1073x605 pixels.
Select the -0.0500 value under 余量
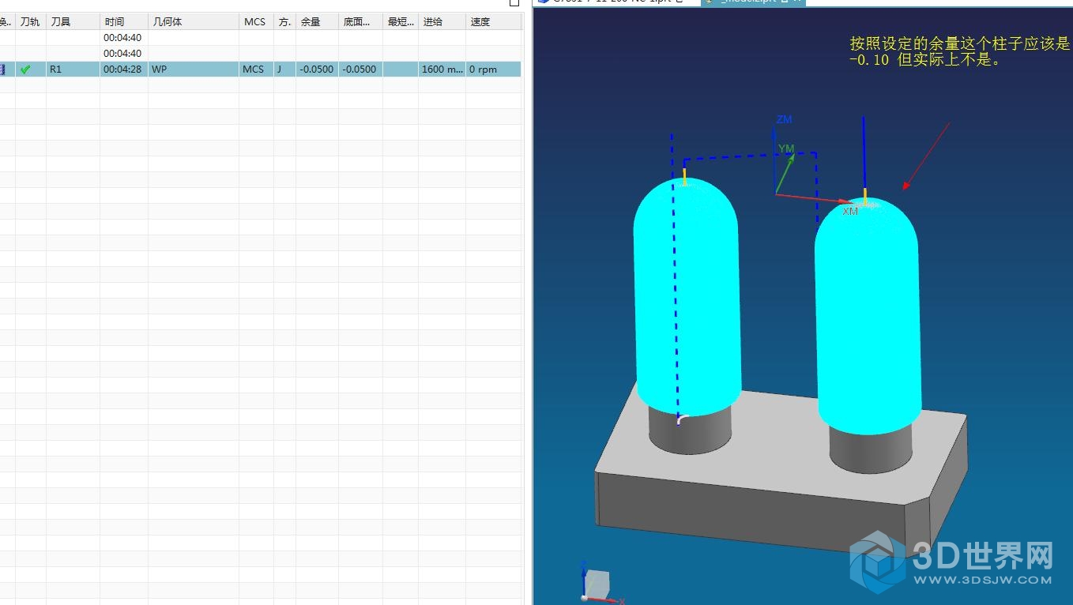tap(317, 70)
